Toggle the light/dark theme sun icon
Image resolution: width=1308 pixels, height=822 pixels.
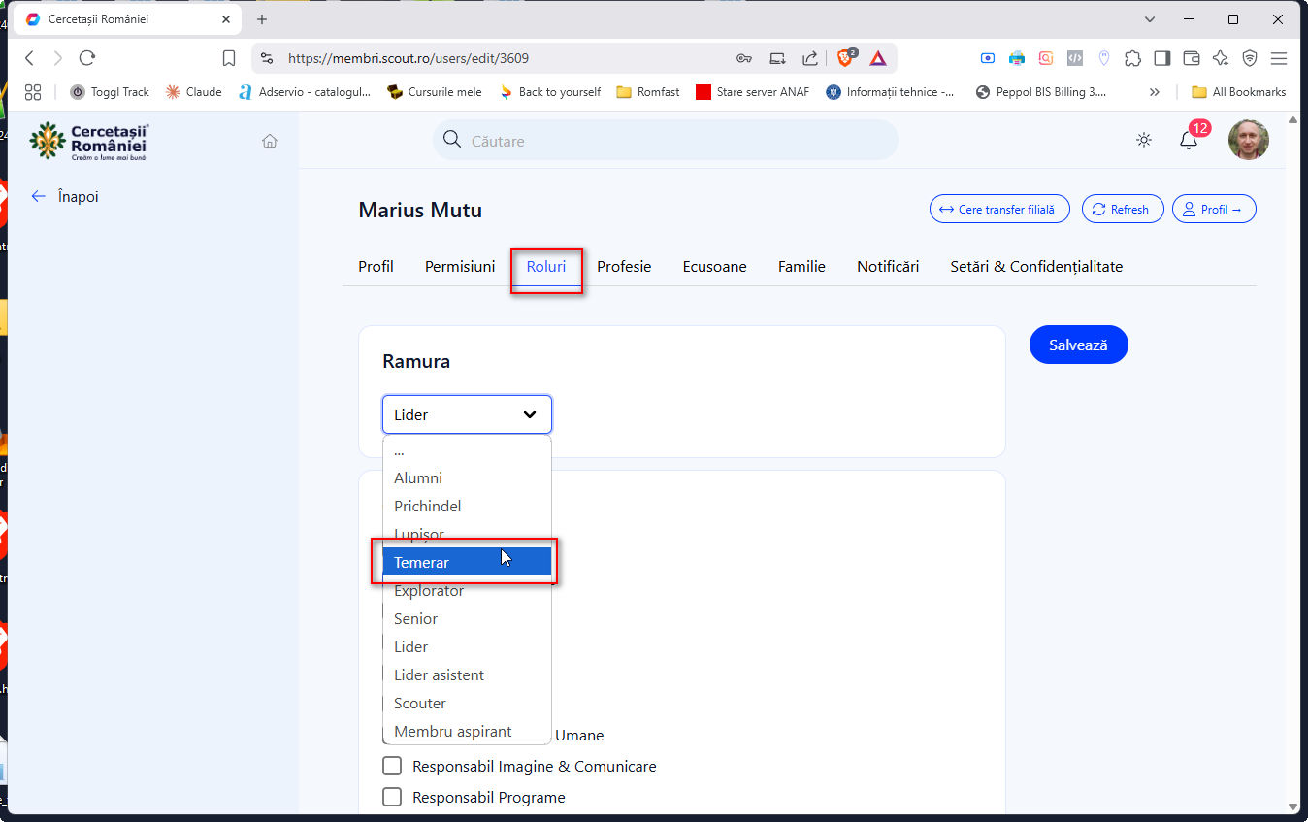click(x=1144, y=140)
